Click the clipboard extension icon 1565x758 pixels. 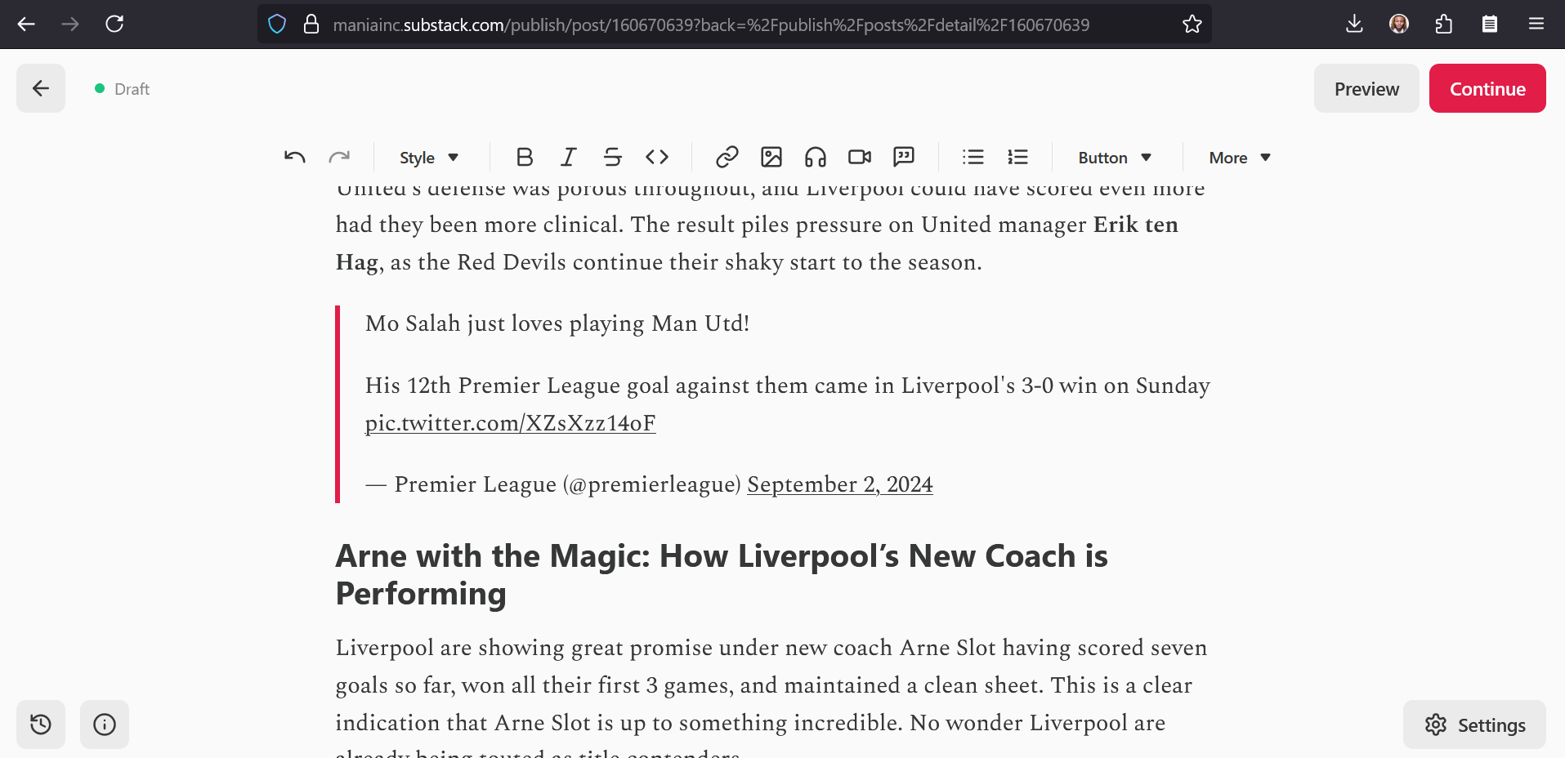(1490, 24)
